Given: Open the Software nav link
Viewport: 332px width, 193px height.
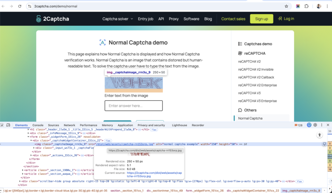Looking at the screenshot, I should pos(191,19).
